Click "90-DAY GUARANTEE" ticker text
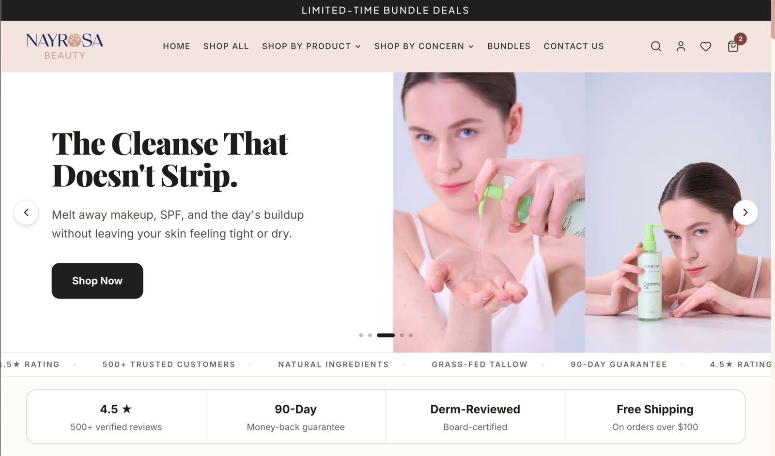 pos(619,365)
